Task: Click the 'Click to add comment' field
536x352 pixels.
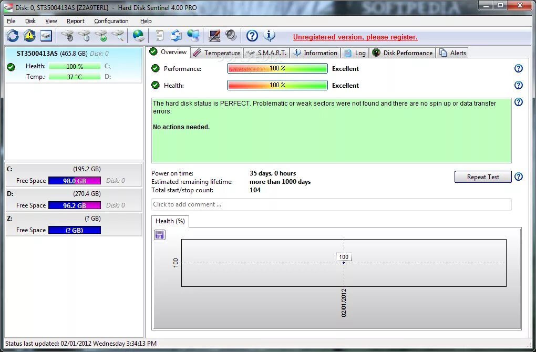Action: 331,204
